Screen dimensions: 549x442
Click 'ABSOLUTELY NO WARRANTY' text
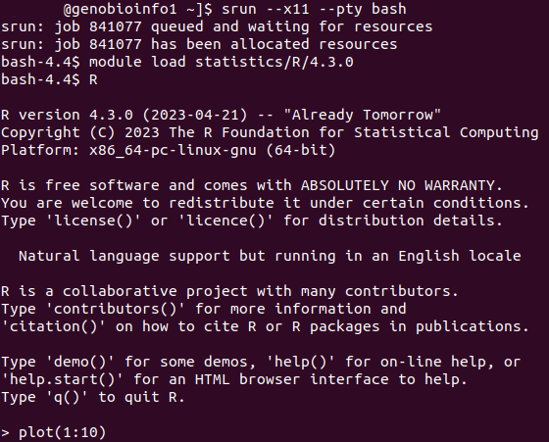point(397,185)
